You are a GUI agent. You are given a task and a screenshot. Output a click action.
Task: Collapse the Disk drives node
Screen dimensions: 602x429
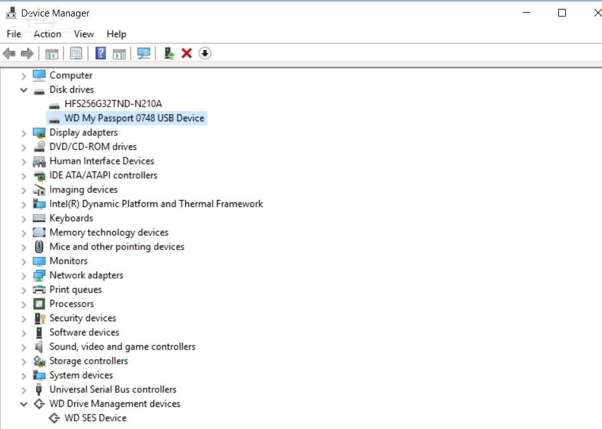23,90
